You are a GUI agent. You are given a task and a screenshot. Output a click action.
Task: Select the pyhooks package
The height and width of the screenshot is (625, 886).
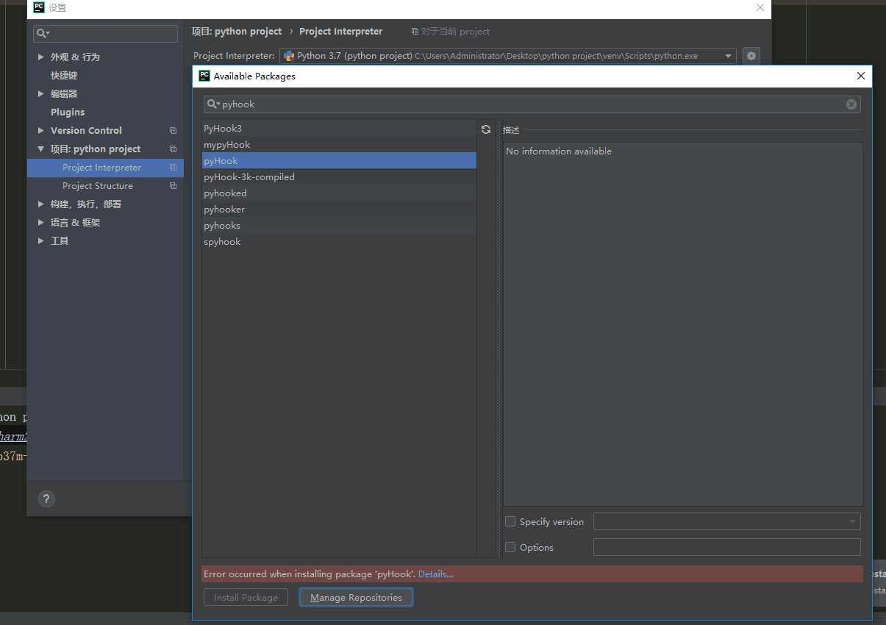(339, 226)
